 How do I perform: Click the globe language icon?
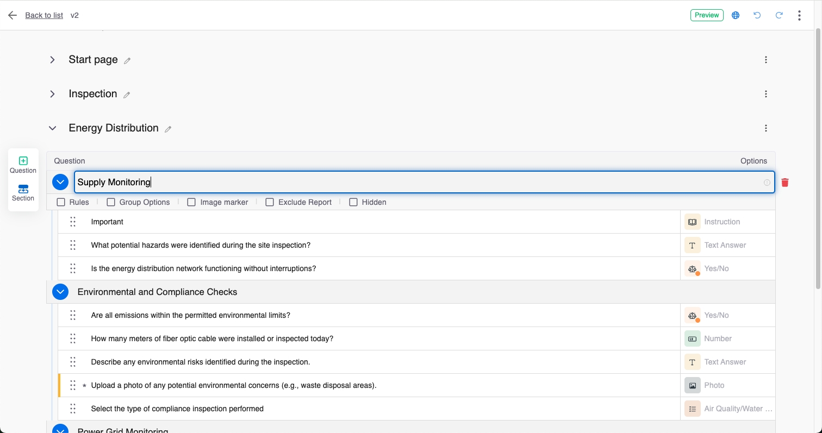(736, 15)
